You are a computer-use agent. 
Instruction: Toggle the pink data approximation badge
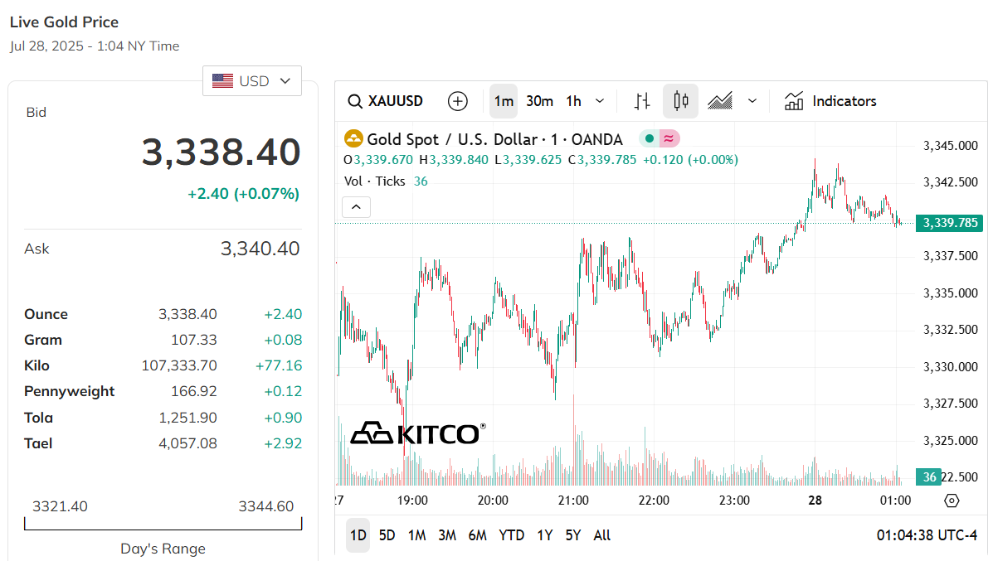(669, 138)
